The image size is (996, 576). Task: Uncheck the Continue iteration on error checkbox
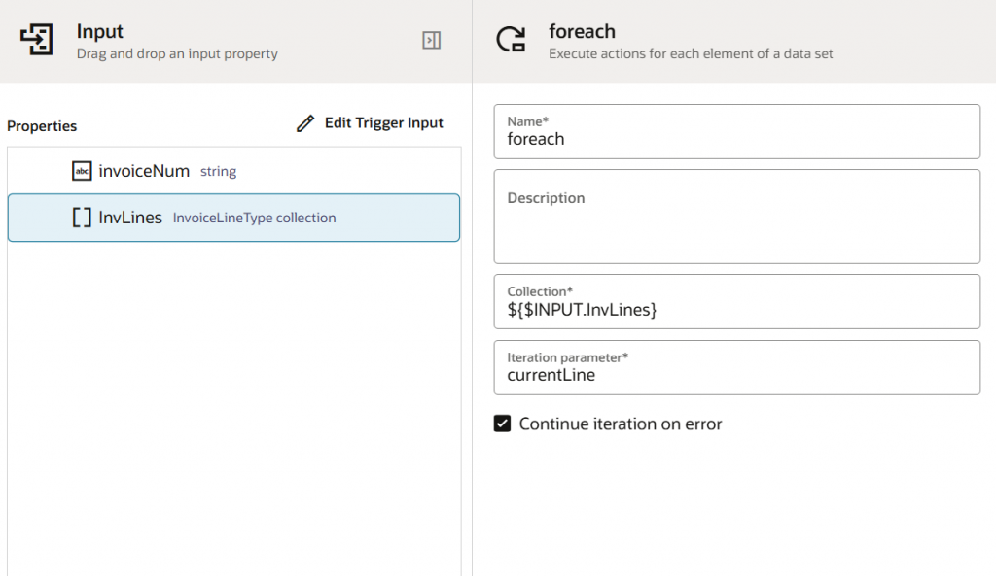(x=502, y=424)
